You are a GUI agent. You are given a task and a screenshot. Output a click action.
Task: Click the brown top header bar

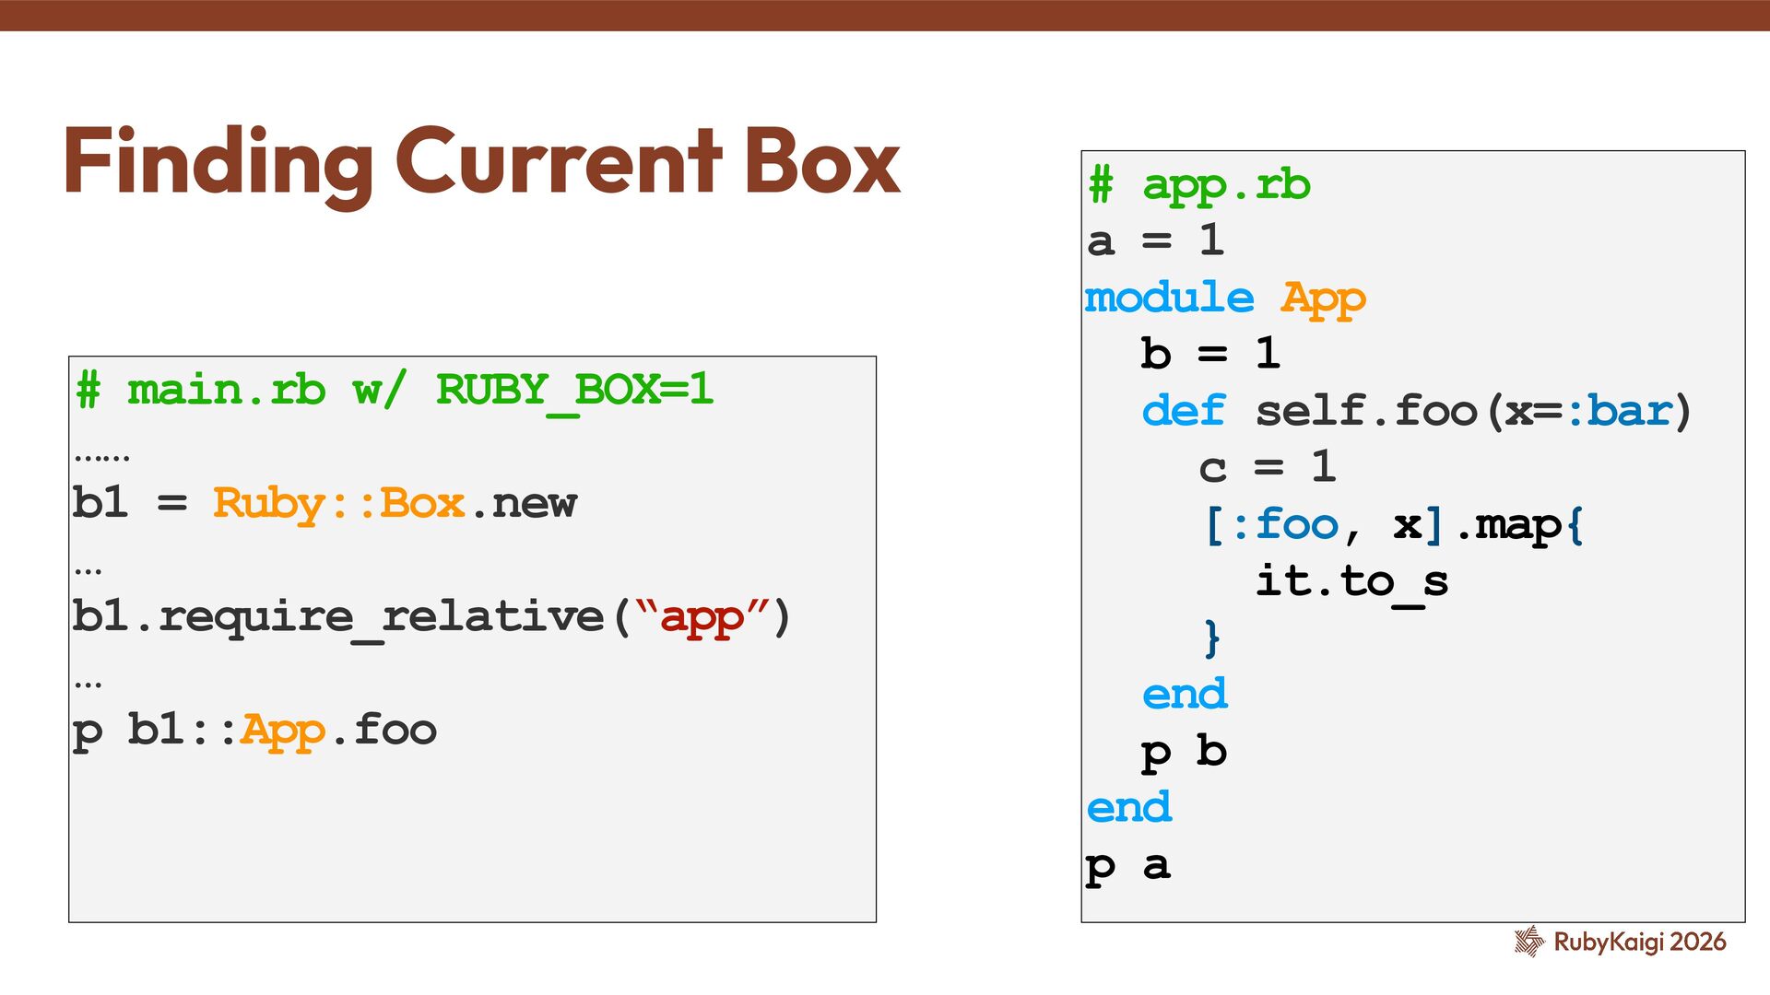coord(885,15)
